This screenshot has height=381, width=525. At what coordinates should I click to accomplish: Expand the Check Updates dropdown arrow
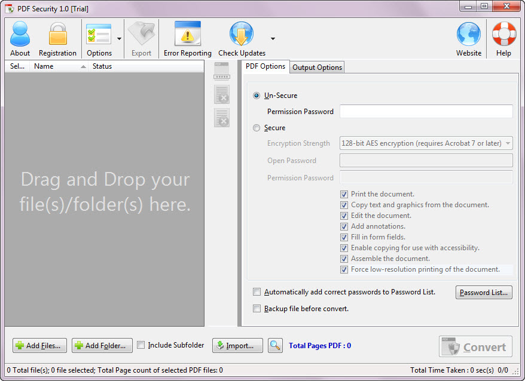coord(273,39)
